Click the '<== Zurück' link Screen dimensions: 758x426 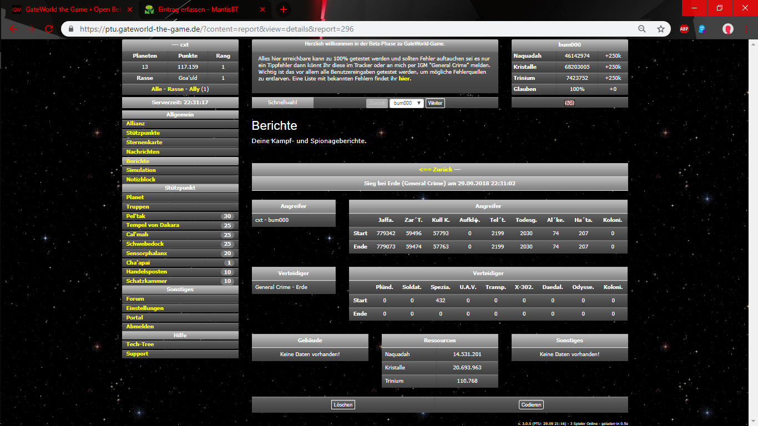(x=439, y=169)
